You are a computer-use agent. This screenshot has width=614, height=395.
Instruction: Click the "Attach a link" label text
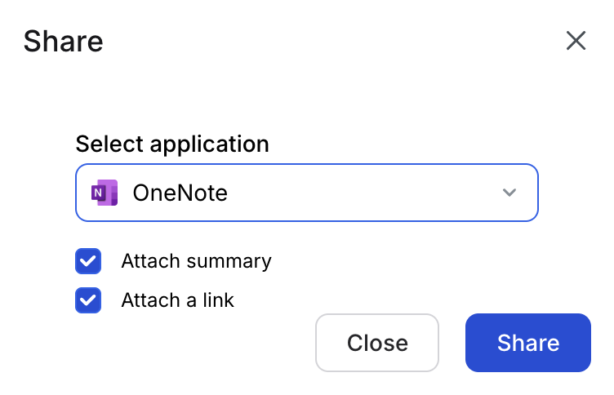pos(177,300)
